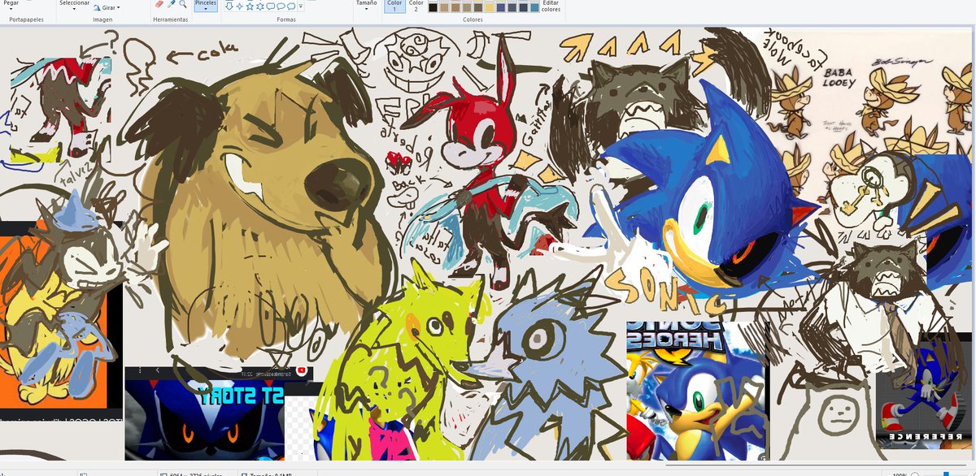Open the Pinceles brushes dropdown
Image resolution: width=976 pixels, height=476 pixels.
pos(206,6)
